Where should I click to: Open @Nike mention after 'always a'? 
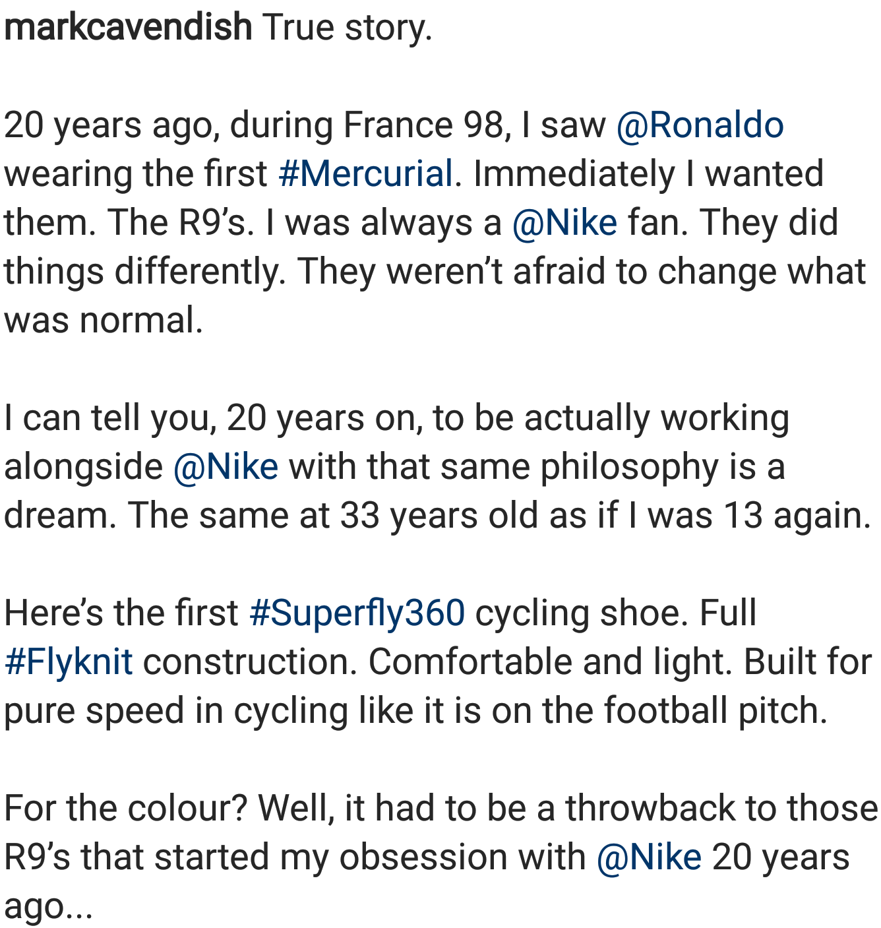pyautogui.click(x=565, y=223)
